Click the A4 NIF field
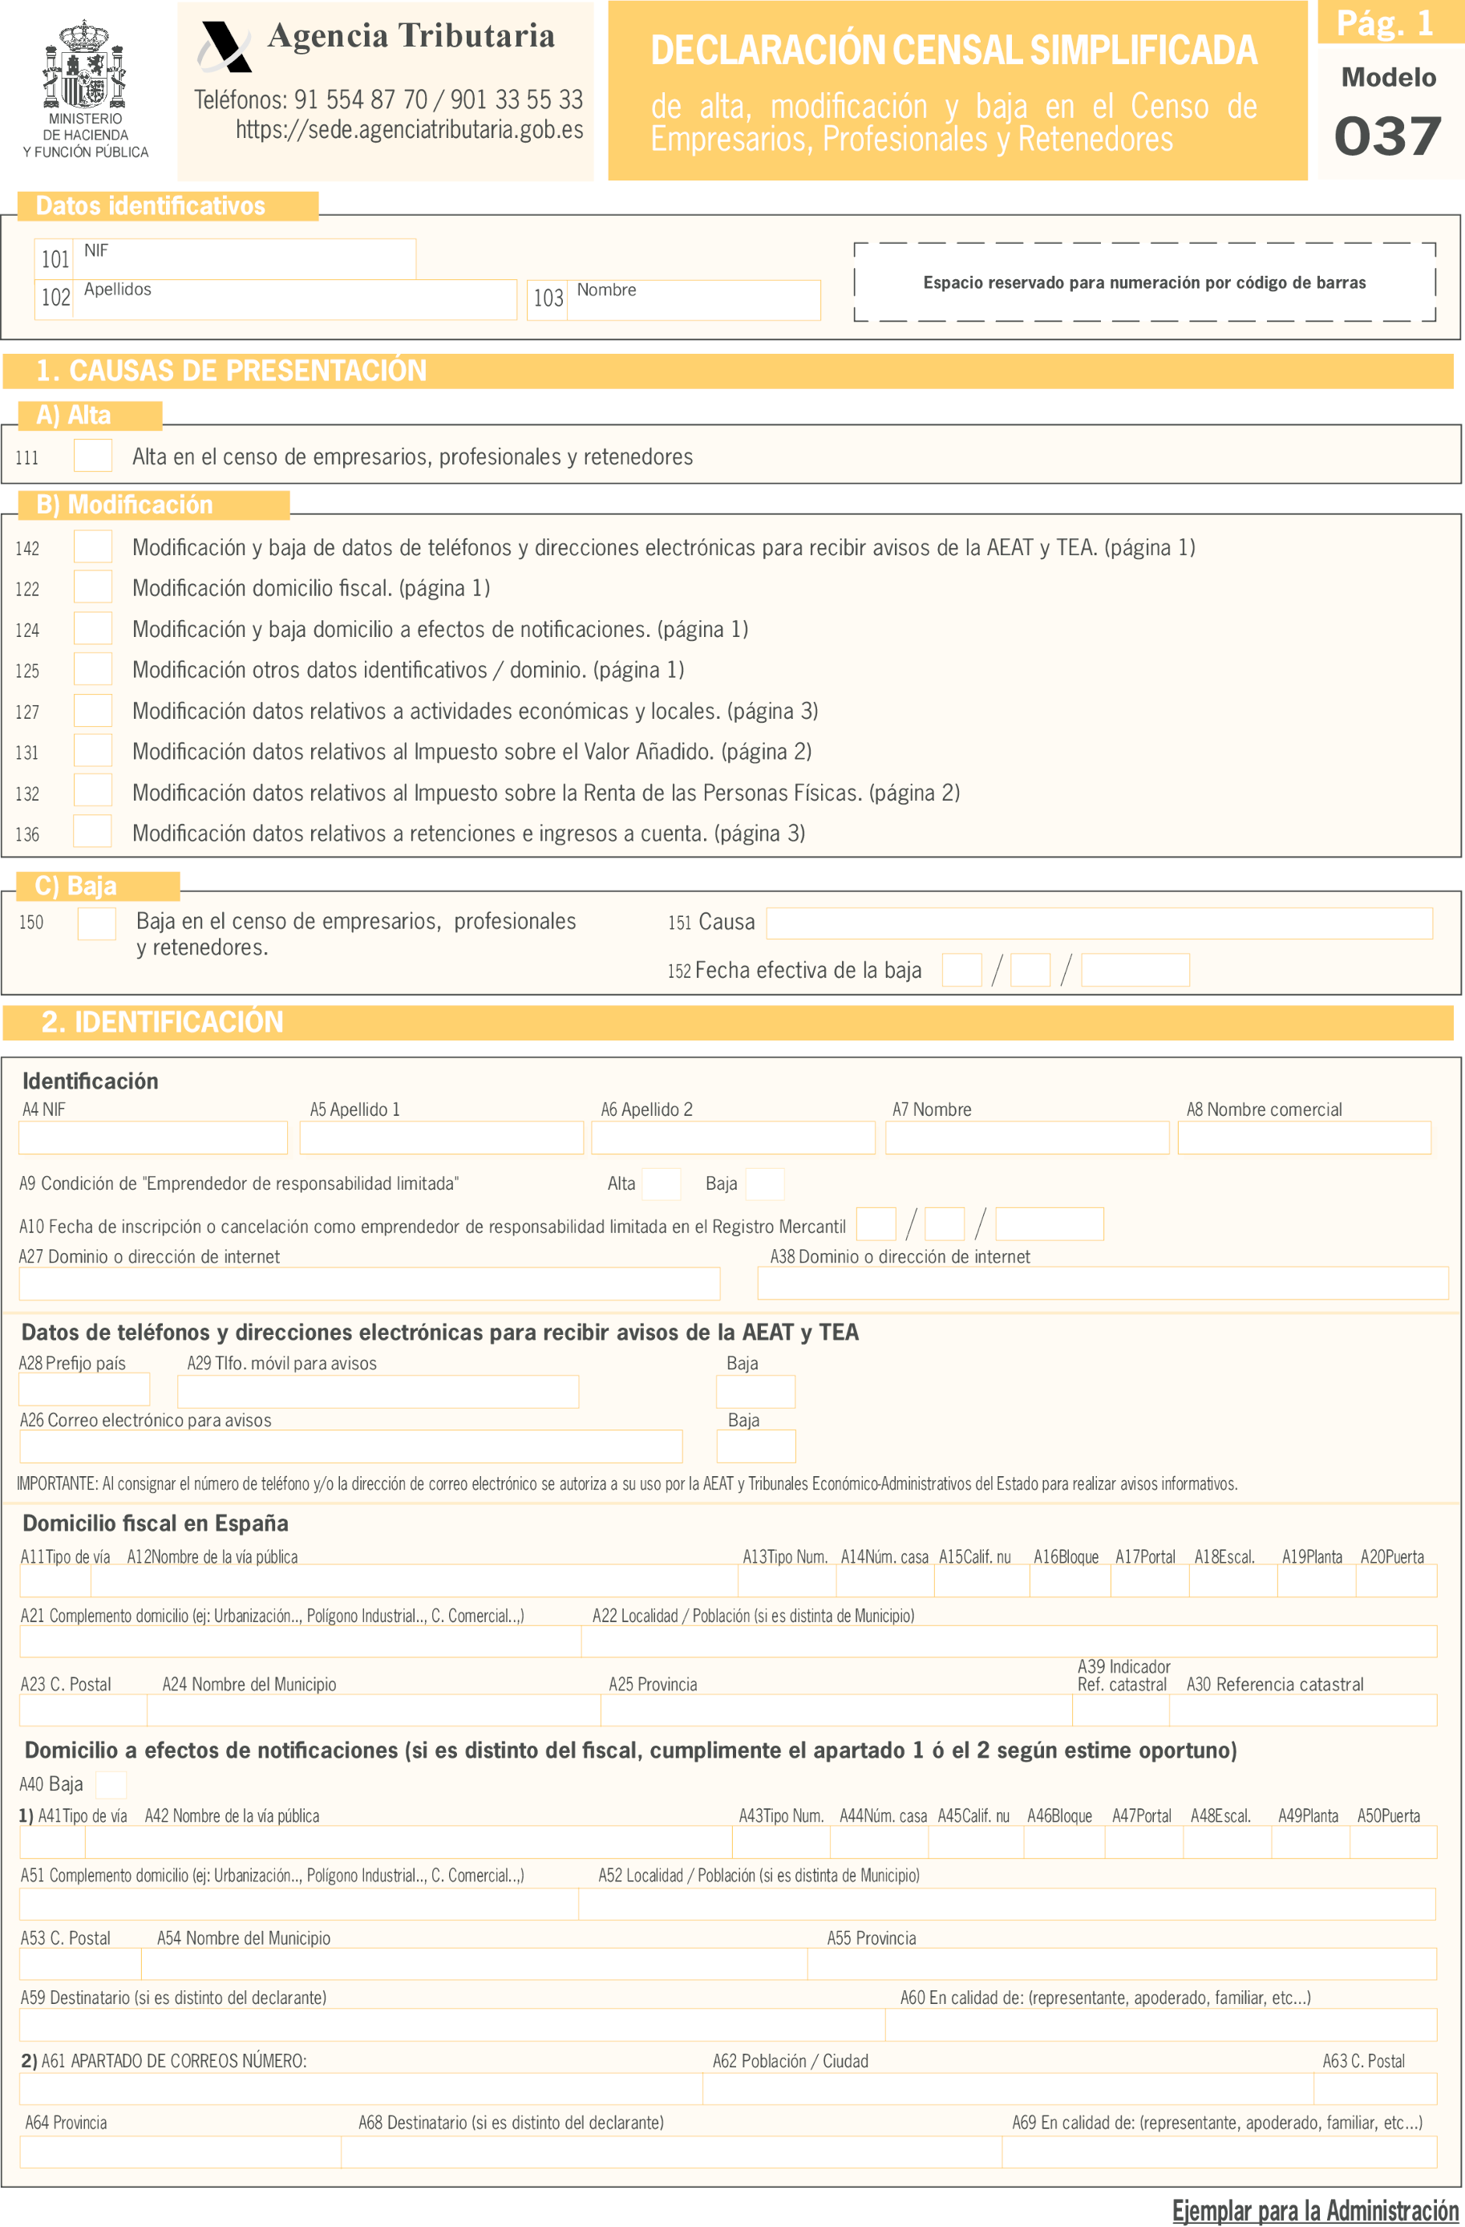1465x2227 pixels. point(153,1138)
